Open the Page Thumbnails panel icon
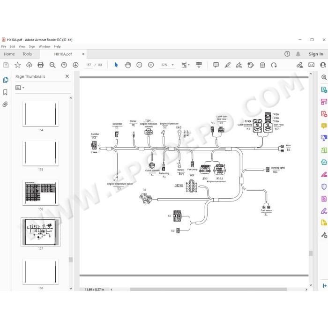This screenshot has width=328, height=328. 6,80
